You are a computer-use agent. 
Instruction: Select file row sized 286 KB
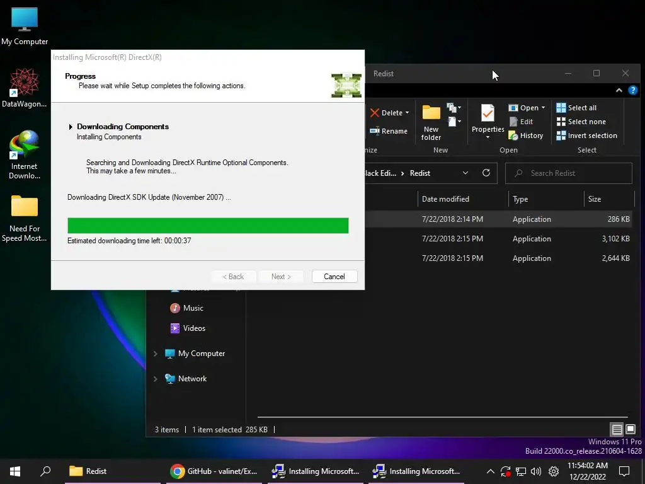click(498, 219)
